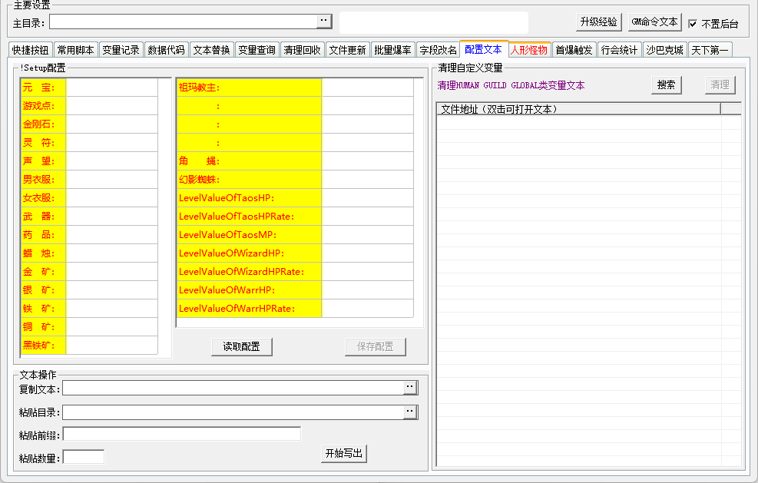Click the value cell for 女衣服
The image size is (758, 483).
(111, 198)
